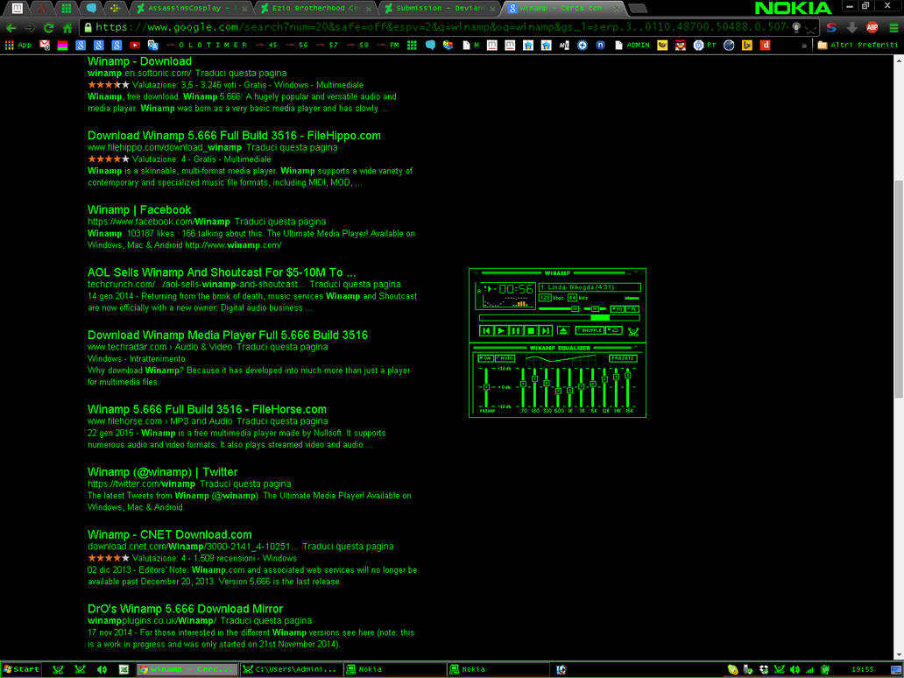This screenshot has width=904, height=678.
Task: Click the Winamp eject button
Action: point(564,330)
